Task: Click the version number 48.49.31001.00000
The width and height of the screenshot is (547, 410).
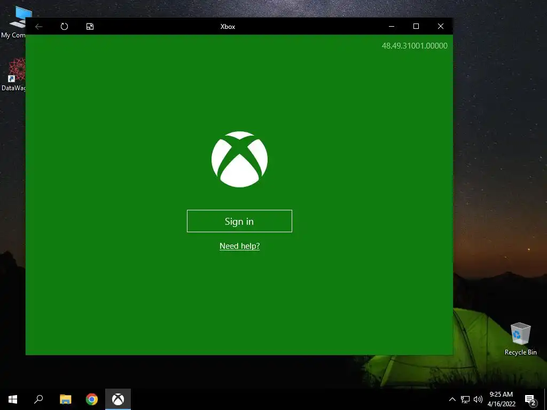Action: (x=415, y=46)
